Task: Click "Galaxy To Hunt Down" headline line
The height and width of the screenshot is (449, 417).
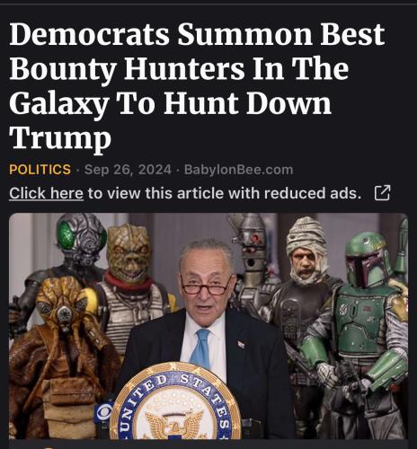Action: 171,103
